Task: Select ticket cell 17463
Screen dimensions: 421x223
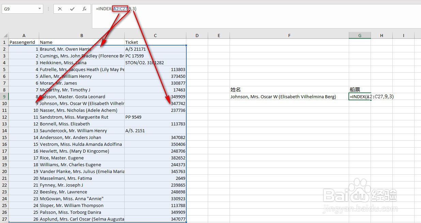Action: click(155, 90)
